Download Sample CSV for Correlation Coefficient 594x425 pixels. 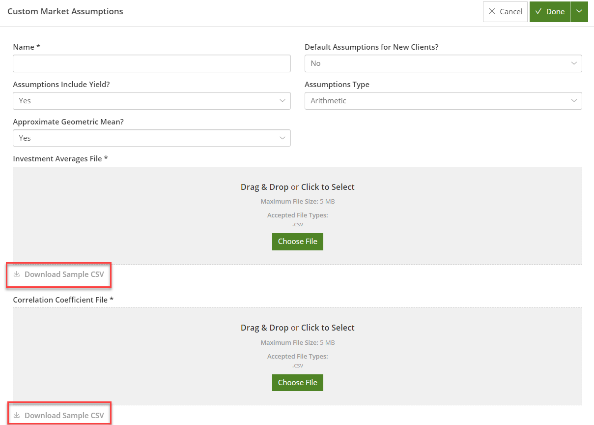(64, 416)
